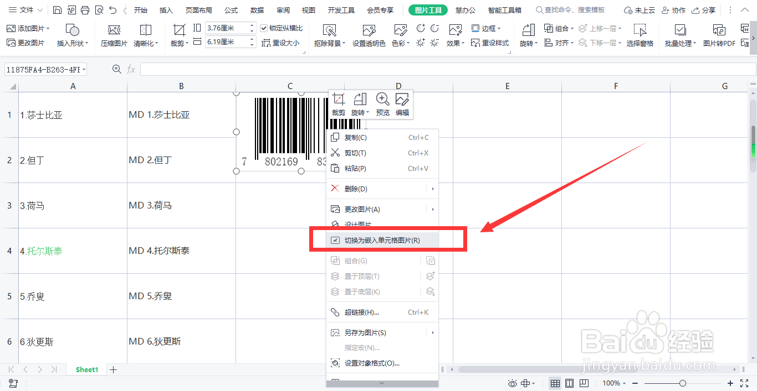Click Remove Background (抠除背景)
Viewport: 757px width, 391px height.
click(x=330, y=35)
